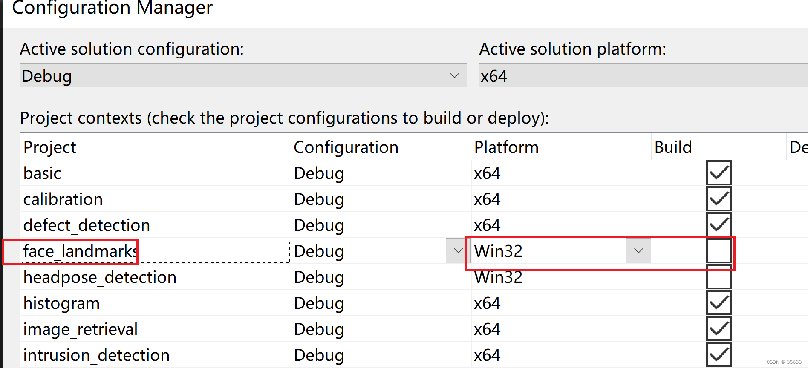Select the headpose_detection project row
This screenshot has height=368, width=808.
coord(100,277)
